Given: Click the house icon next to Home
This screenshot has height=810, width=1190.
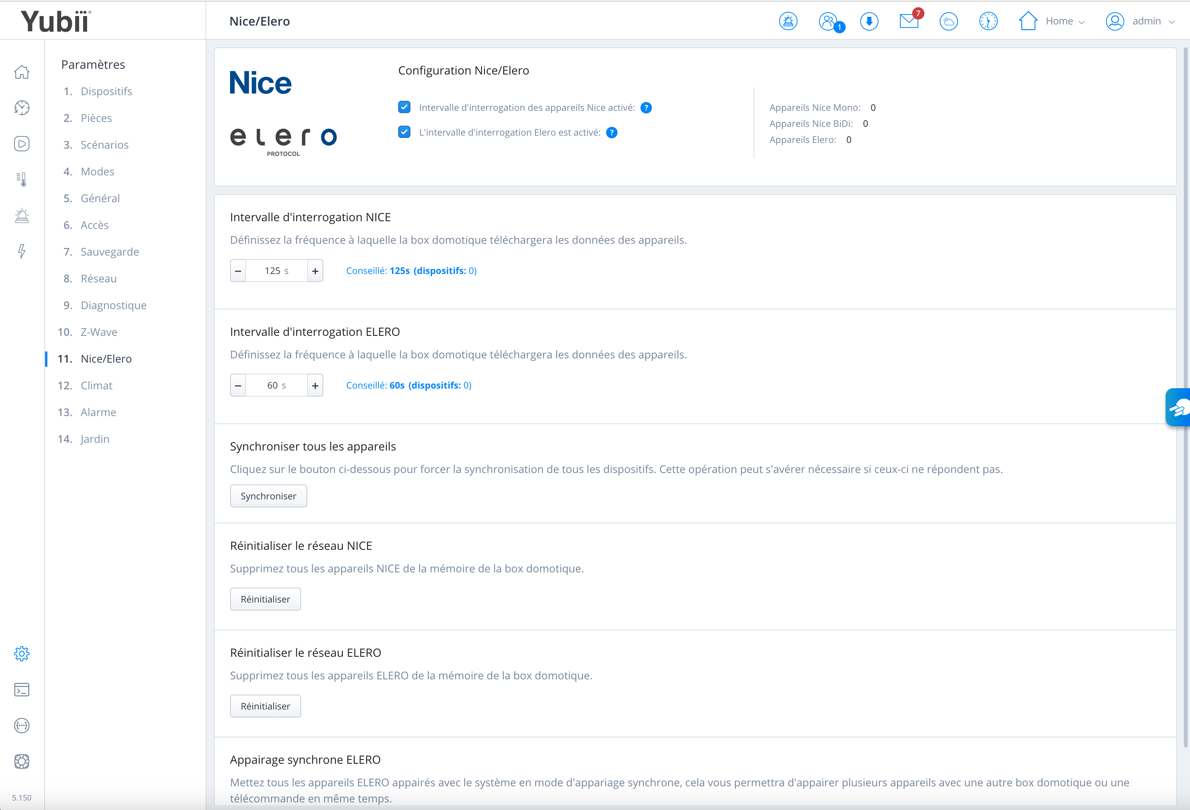Looking at the screenshot, I should click(x=1028, y=21).
